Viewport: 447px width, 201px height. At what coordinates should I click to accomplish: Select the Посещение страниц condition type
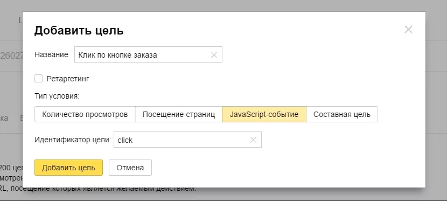(178, 114)
